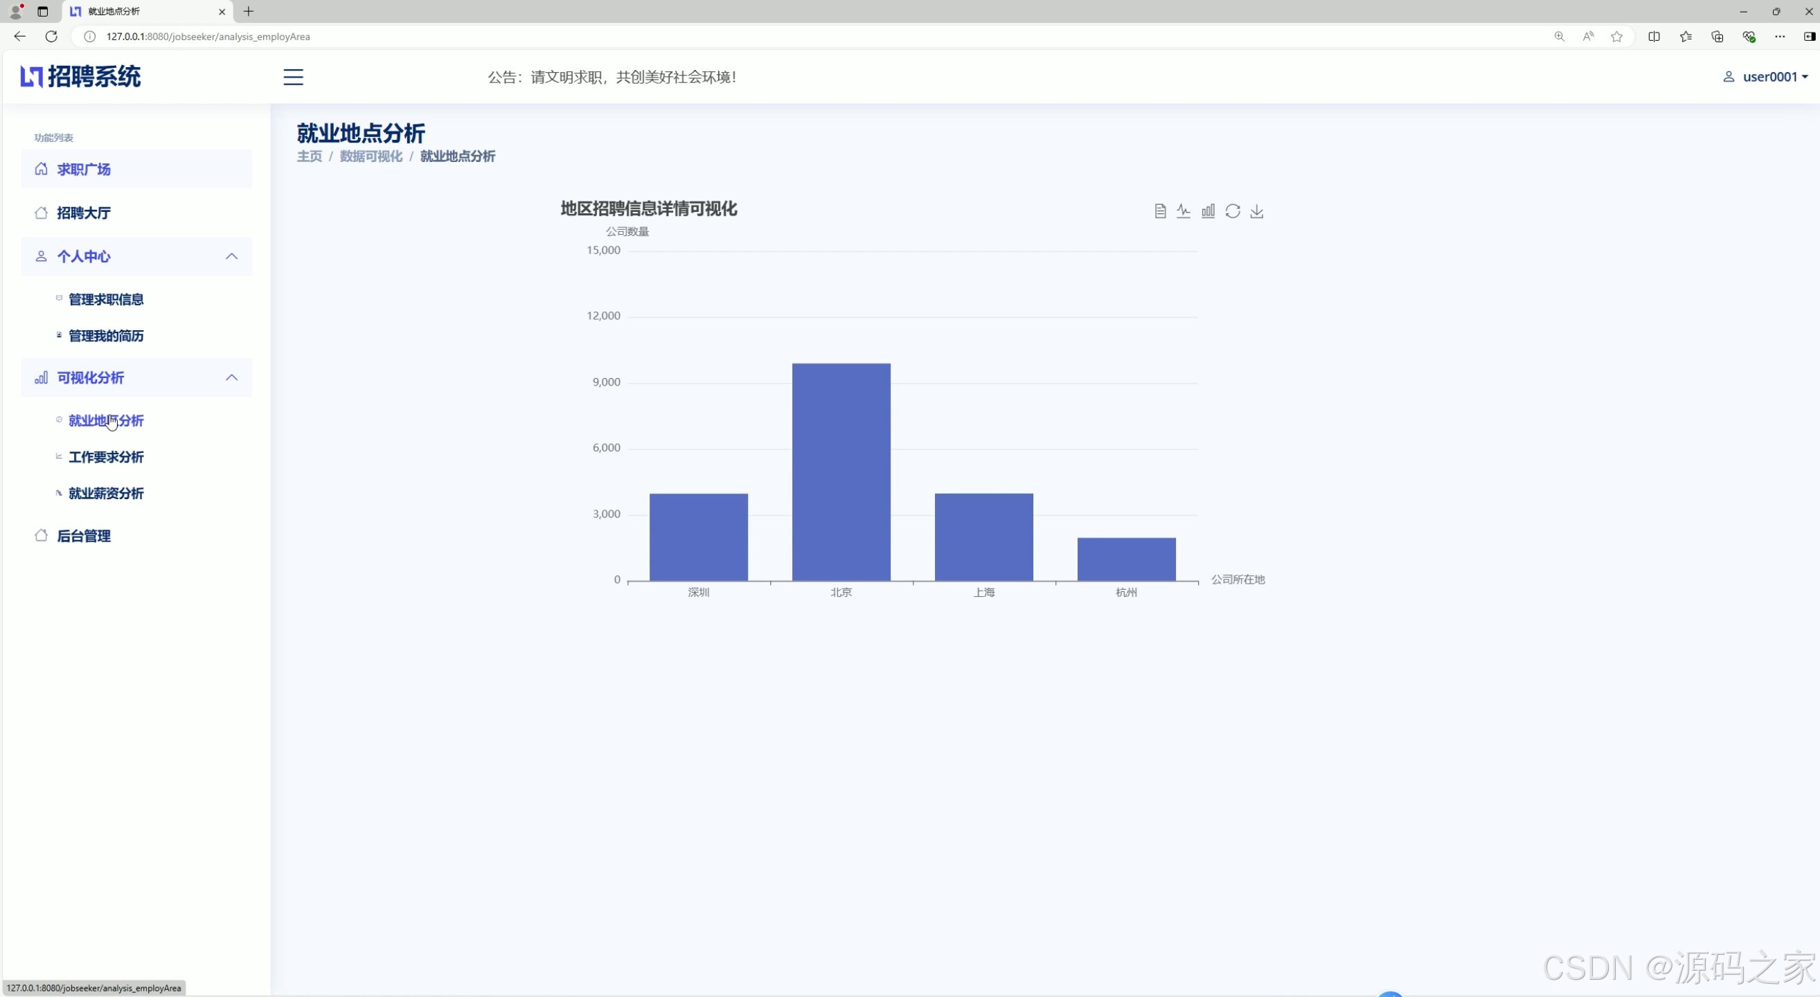
Task: Select the 可视化分析 sidebar section
Action: pyautogui.click(x=136, y=378)
